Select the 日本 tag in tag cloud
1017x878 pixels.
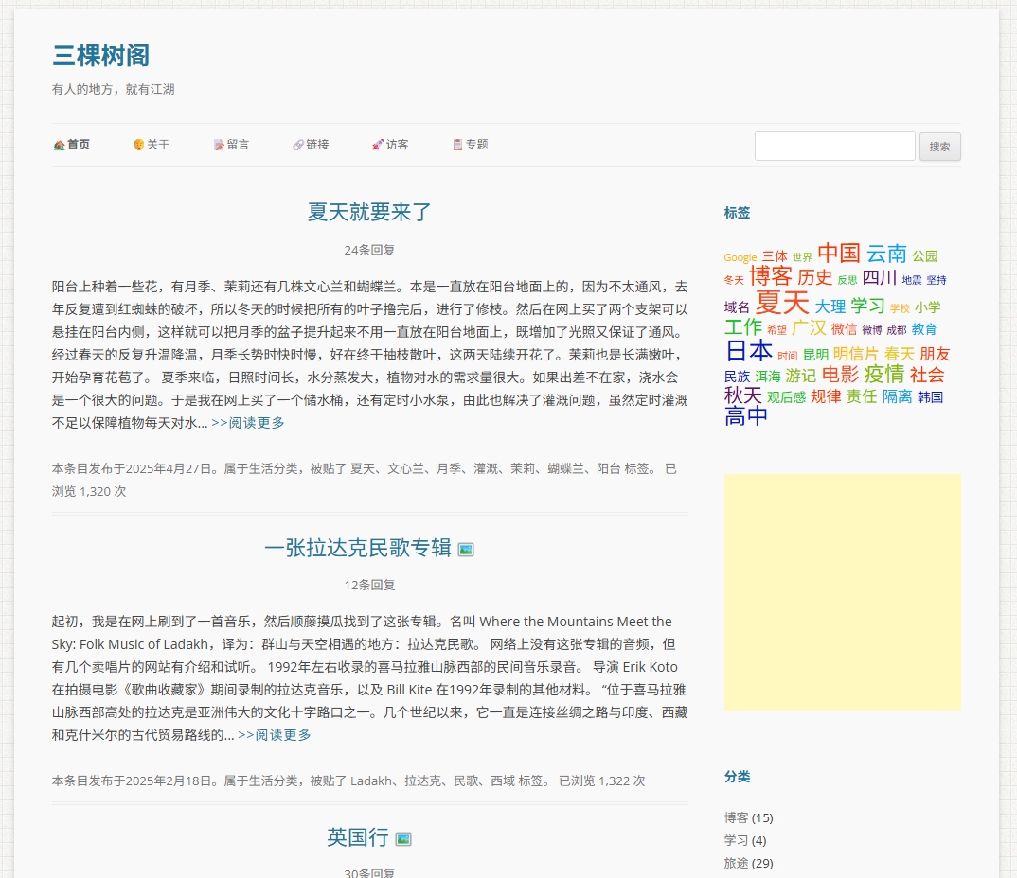(x=748, y=351)
